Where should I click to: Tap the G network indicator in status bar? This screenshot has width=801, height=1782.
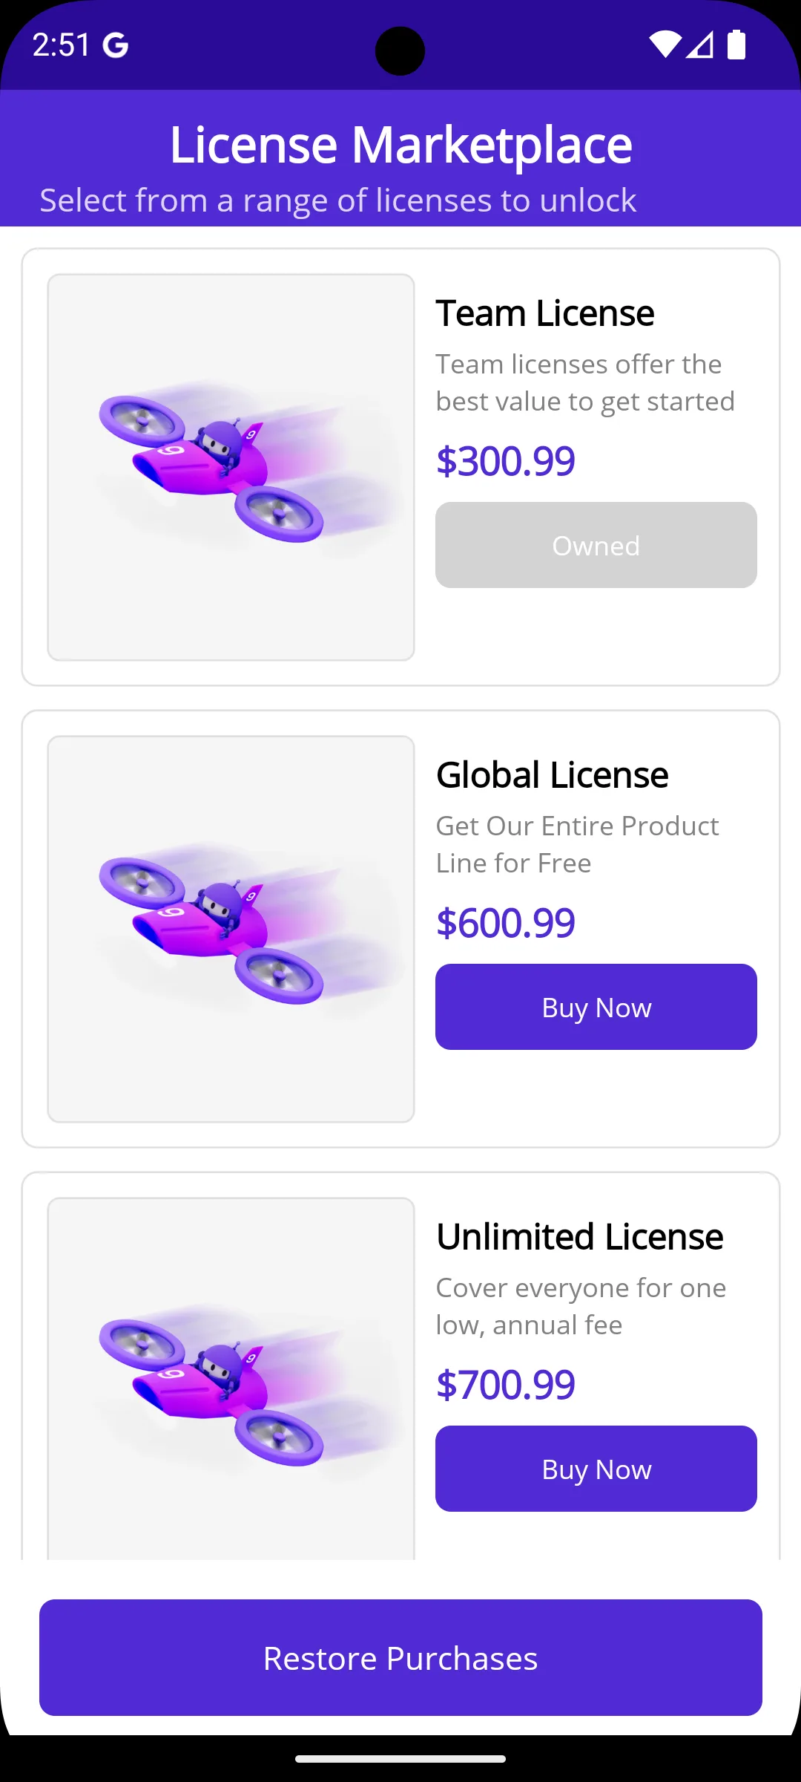pos(115,46)
